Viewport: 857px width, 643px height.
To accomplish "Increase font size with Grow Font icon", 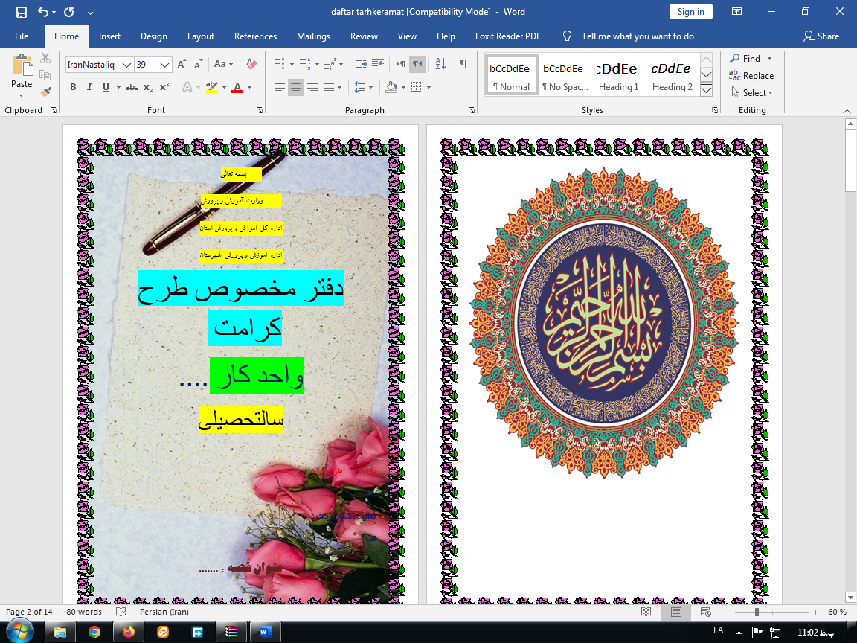I will 182,65.
